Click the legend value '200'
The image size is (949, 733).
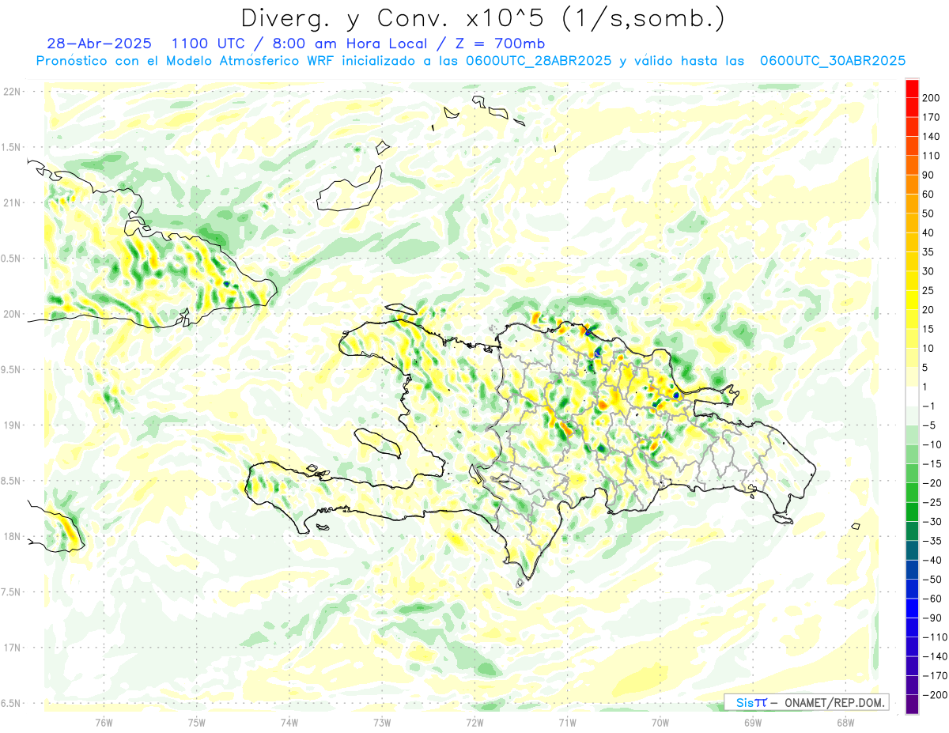(931, 97)
